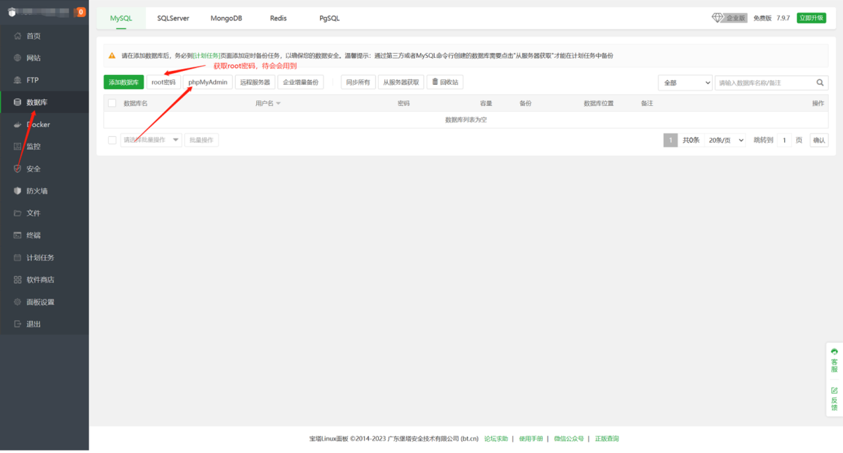
Task: Tick the select-all checkbox in table header
Action: point(112,103)
